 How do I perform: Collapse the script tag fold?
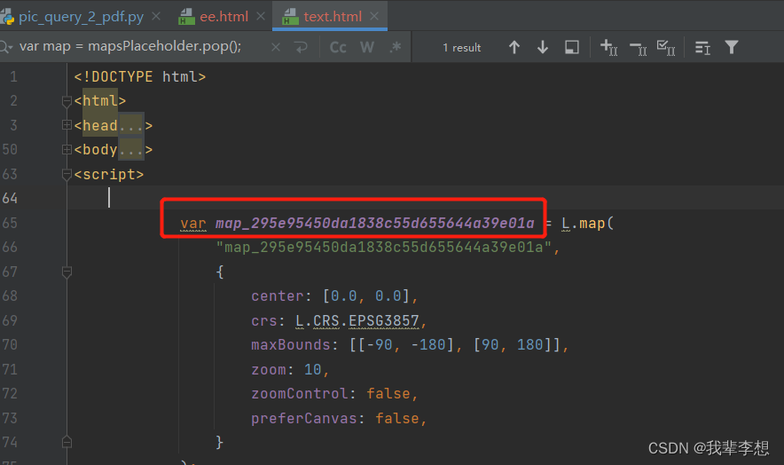(67, 175)
